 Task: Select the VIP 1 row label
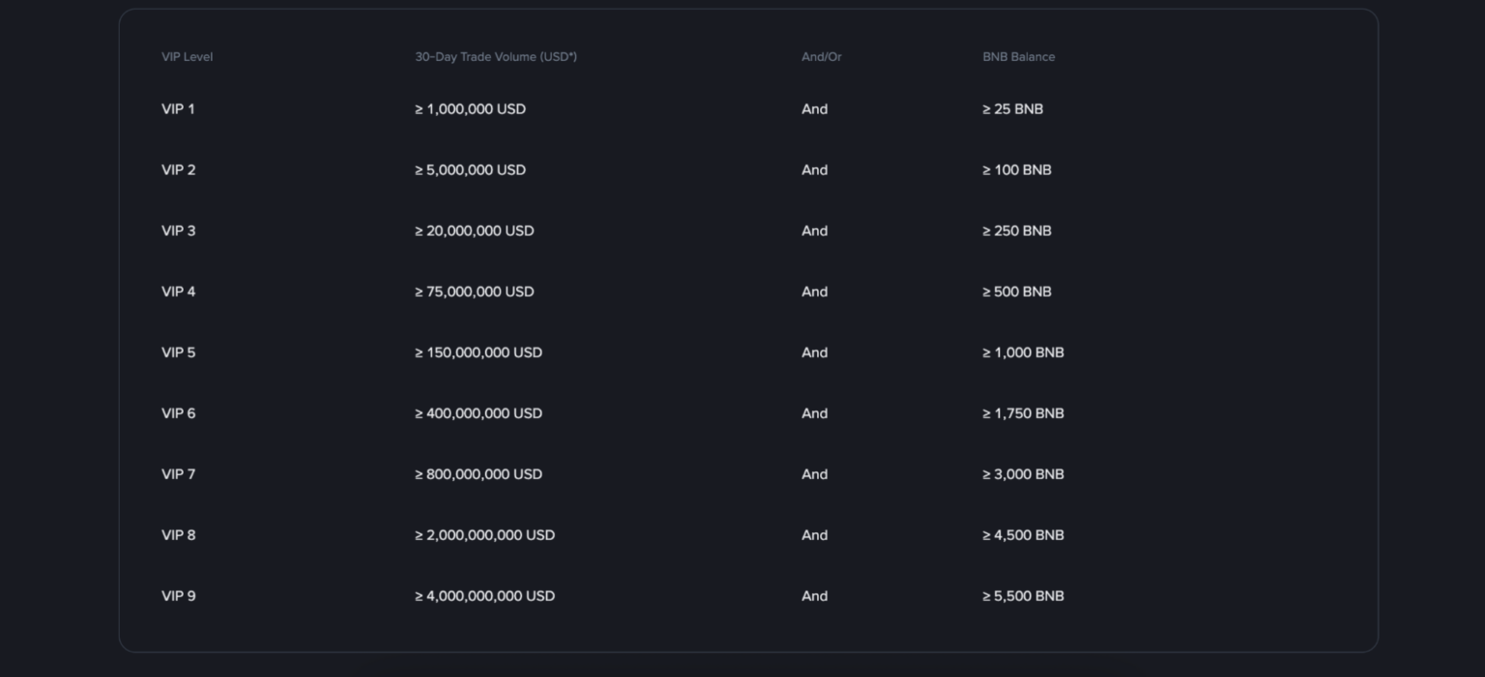pos(178,109)
